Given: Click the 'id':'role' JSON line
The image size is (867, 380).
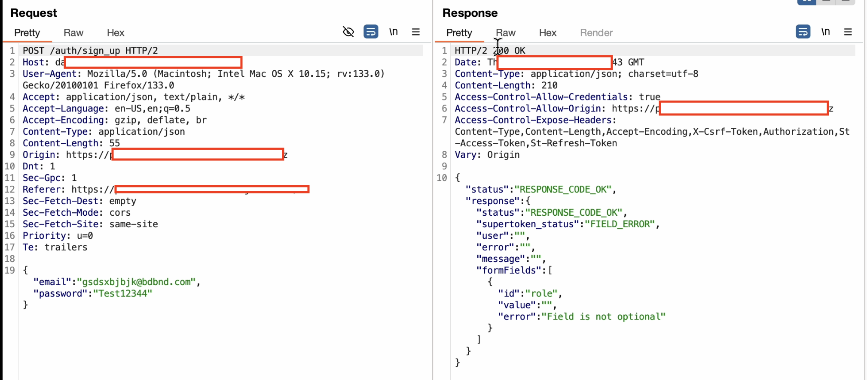Looking at the screenshot, I should tap(530, 294).
